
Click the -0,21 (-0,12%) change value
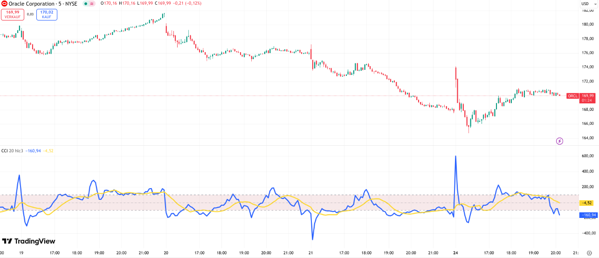pyautogui.click(x=187, y=3)
